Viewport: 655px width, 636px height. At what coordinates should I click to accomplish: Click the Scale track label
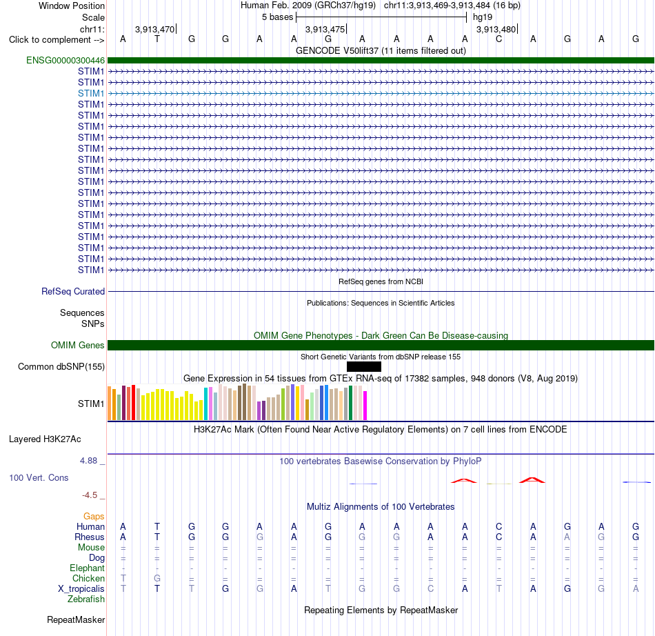point(93,17)
